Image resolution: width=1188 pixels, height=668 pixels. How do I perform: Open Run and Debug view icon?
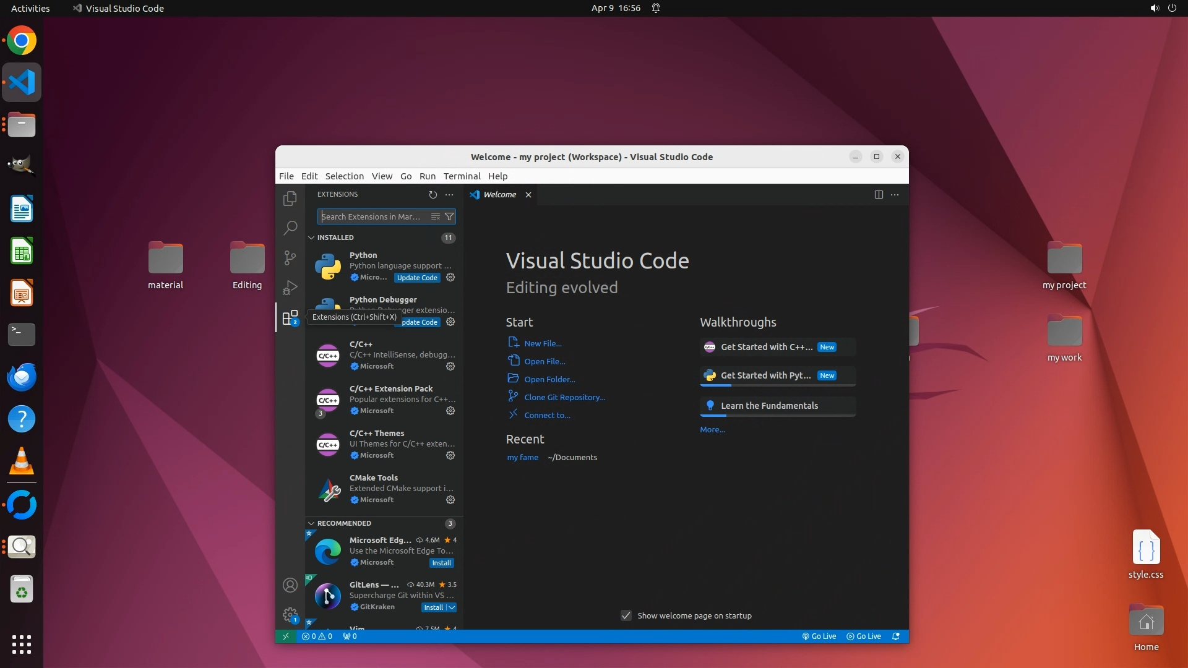tap(290, 288)
